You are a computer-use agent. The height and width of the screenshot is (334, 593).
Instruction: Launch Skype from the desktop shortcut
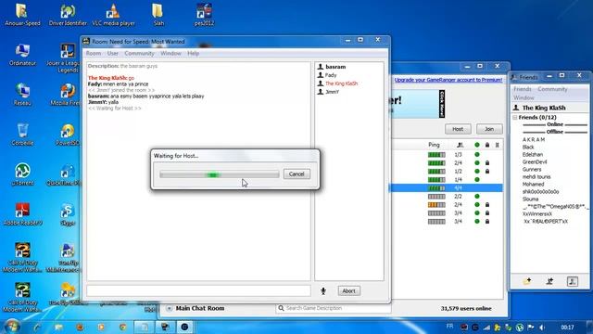coord(68,214)
